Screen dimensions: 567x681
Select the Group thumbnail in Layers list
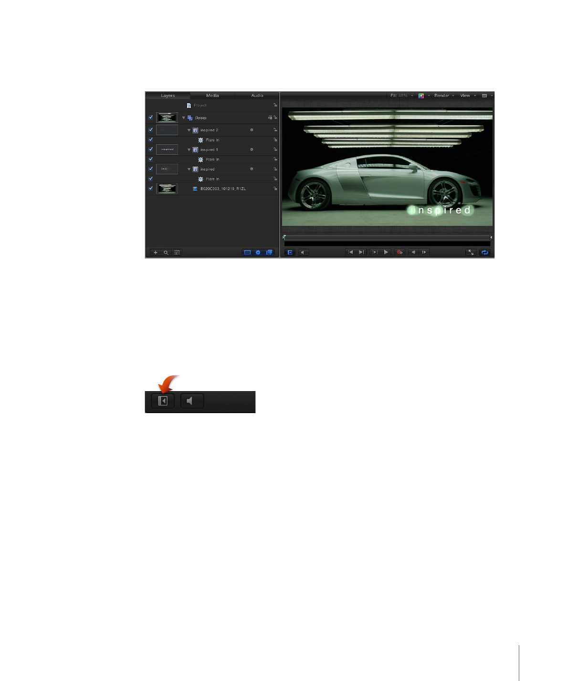pos(167,117)
